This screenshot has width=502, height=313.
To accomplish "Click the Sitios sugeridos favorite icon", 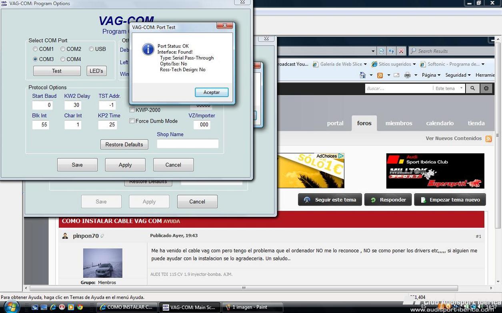I will click(374, 64).
